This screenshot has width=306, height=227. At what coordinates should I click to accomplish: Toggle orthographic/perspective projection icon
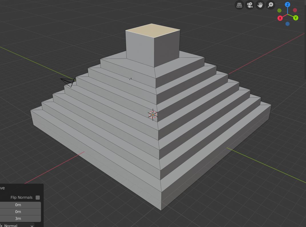(239, 5)
